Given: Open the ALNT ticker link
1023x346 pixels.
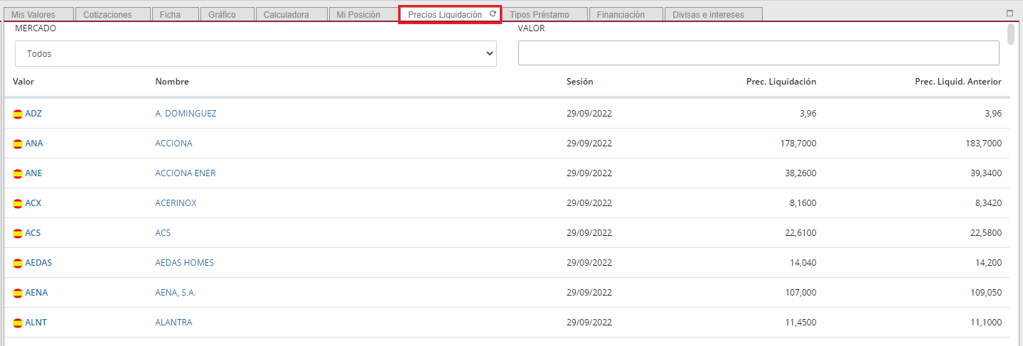Looking at the screenshot, I should tap(36, 323).
